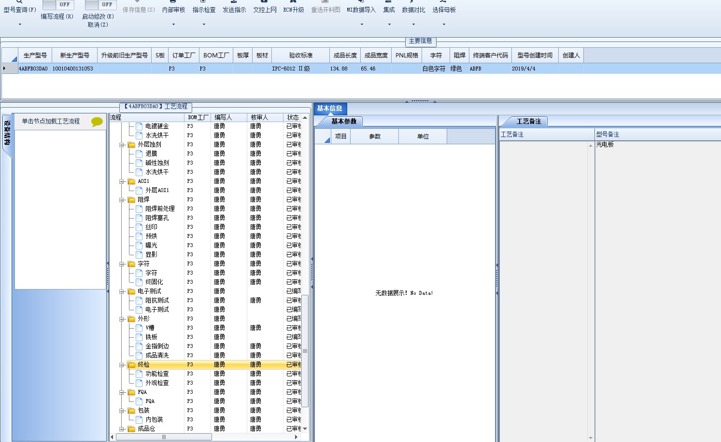Click the ECN升级 toolbar button

[294, 7]
